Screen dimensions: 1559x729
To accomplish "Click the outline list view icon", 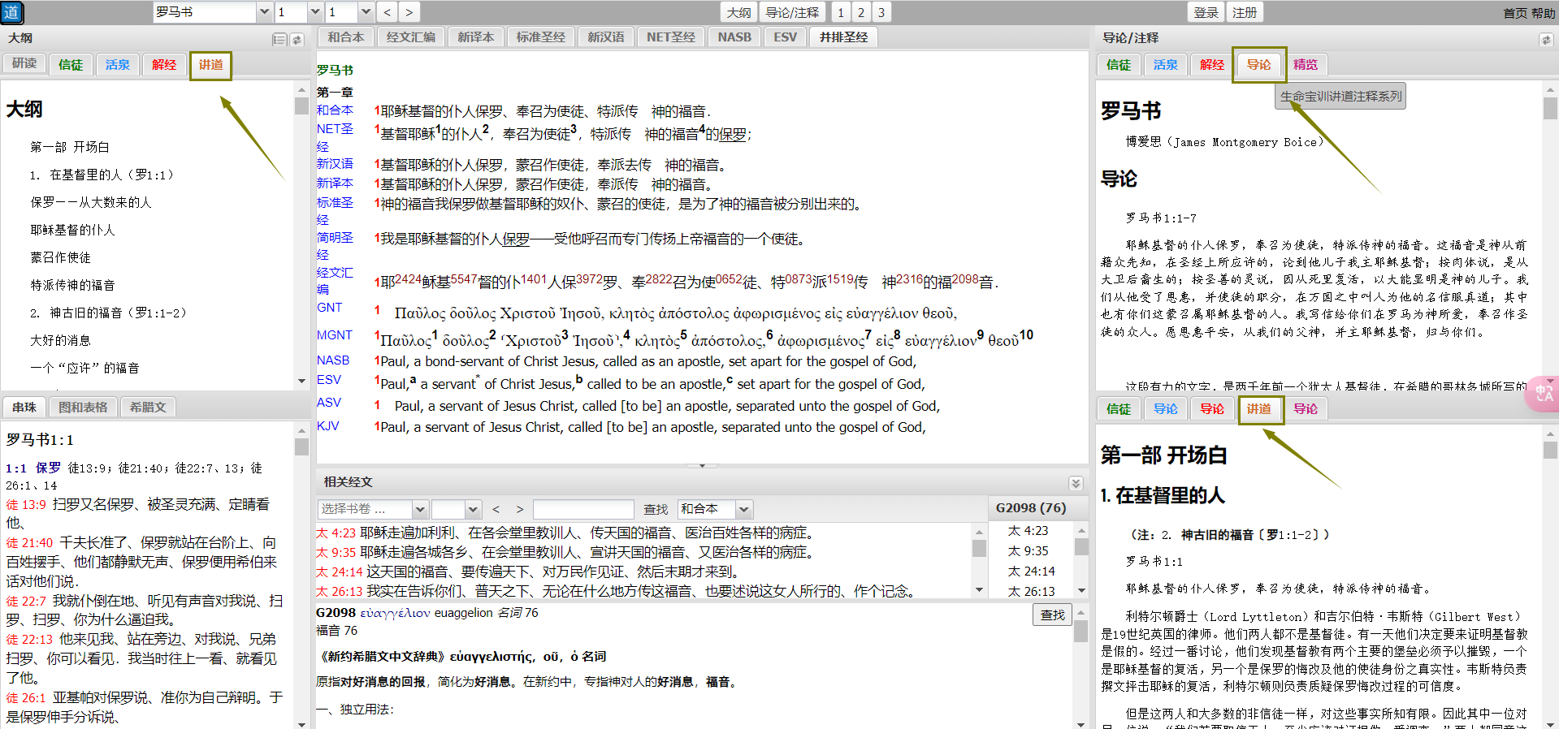I will (279, 39).
